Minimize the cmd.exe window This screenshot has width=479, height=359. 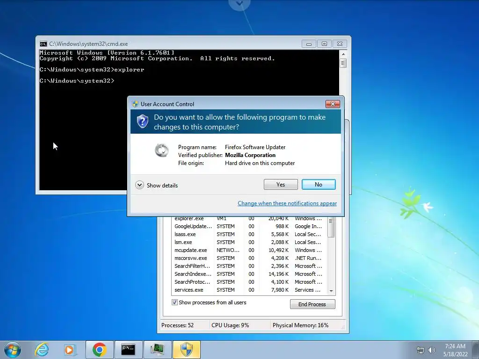[309, 44]
